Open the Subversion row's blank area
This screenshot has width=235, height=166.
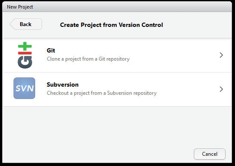(187, 89)
